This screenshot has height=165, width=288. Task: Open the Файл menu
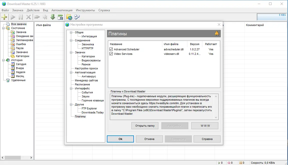(5, 10)
